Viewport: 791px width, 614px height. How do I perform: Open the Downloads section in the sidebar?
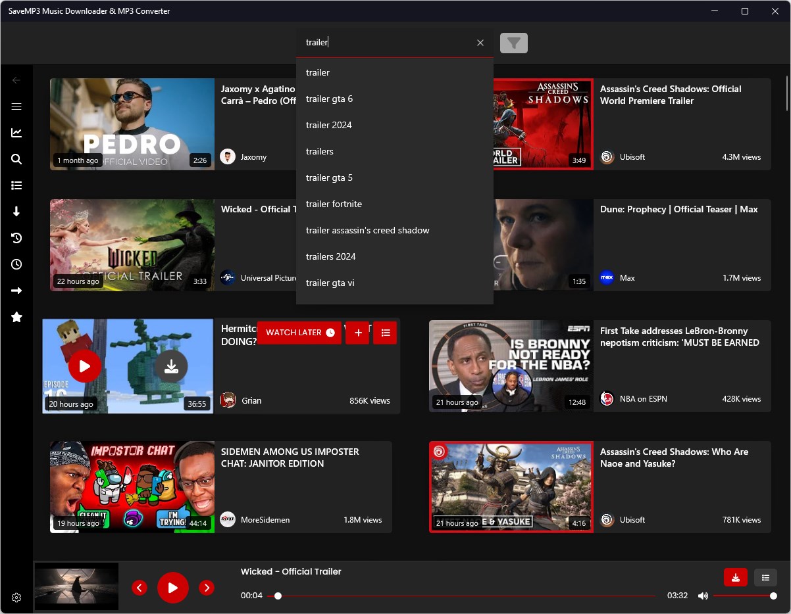point(16,211)
